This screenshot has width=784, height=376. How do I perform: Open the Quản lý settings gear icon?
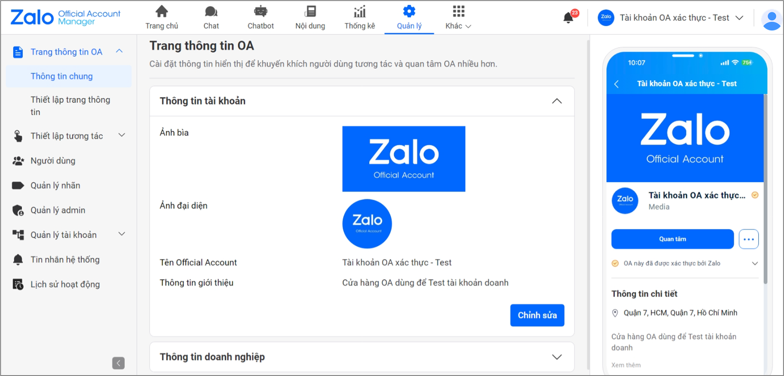coord(409,11)
